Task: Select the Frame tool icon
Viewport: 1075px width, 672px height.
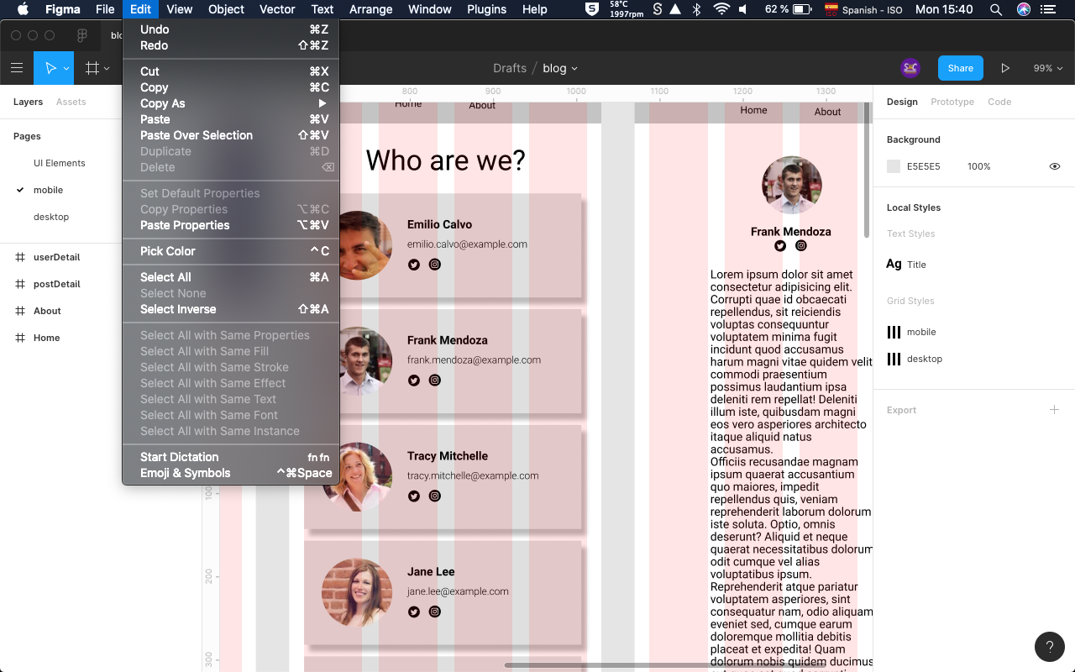Action: click(x=92, y=68)
